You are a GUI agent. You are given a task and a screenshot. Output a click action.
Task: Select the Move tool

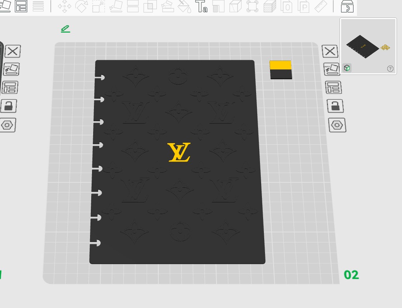tap(64, 6)
